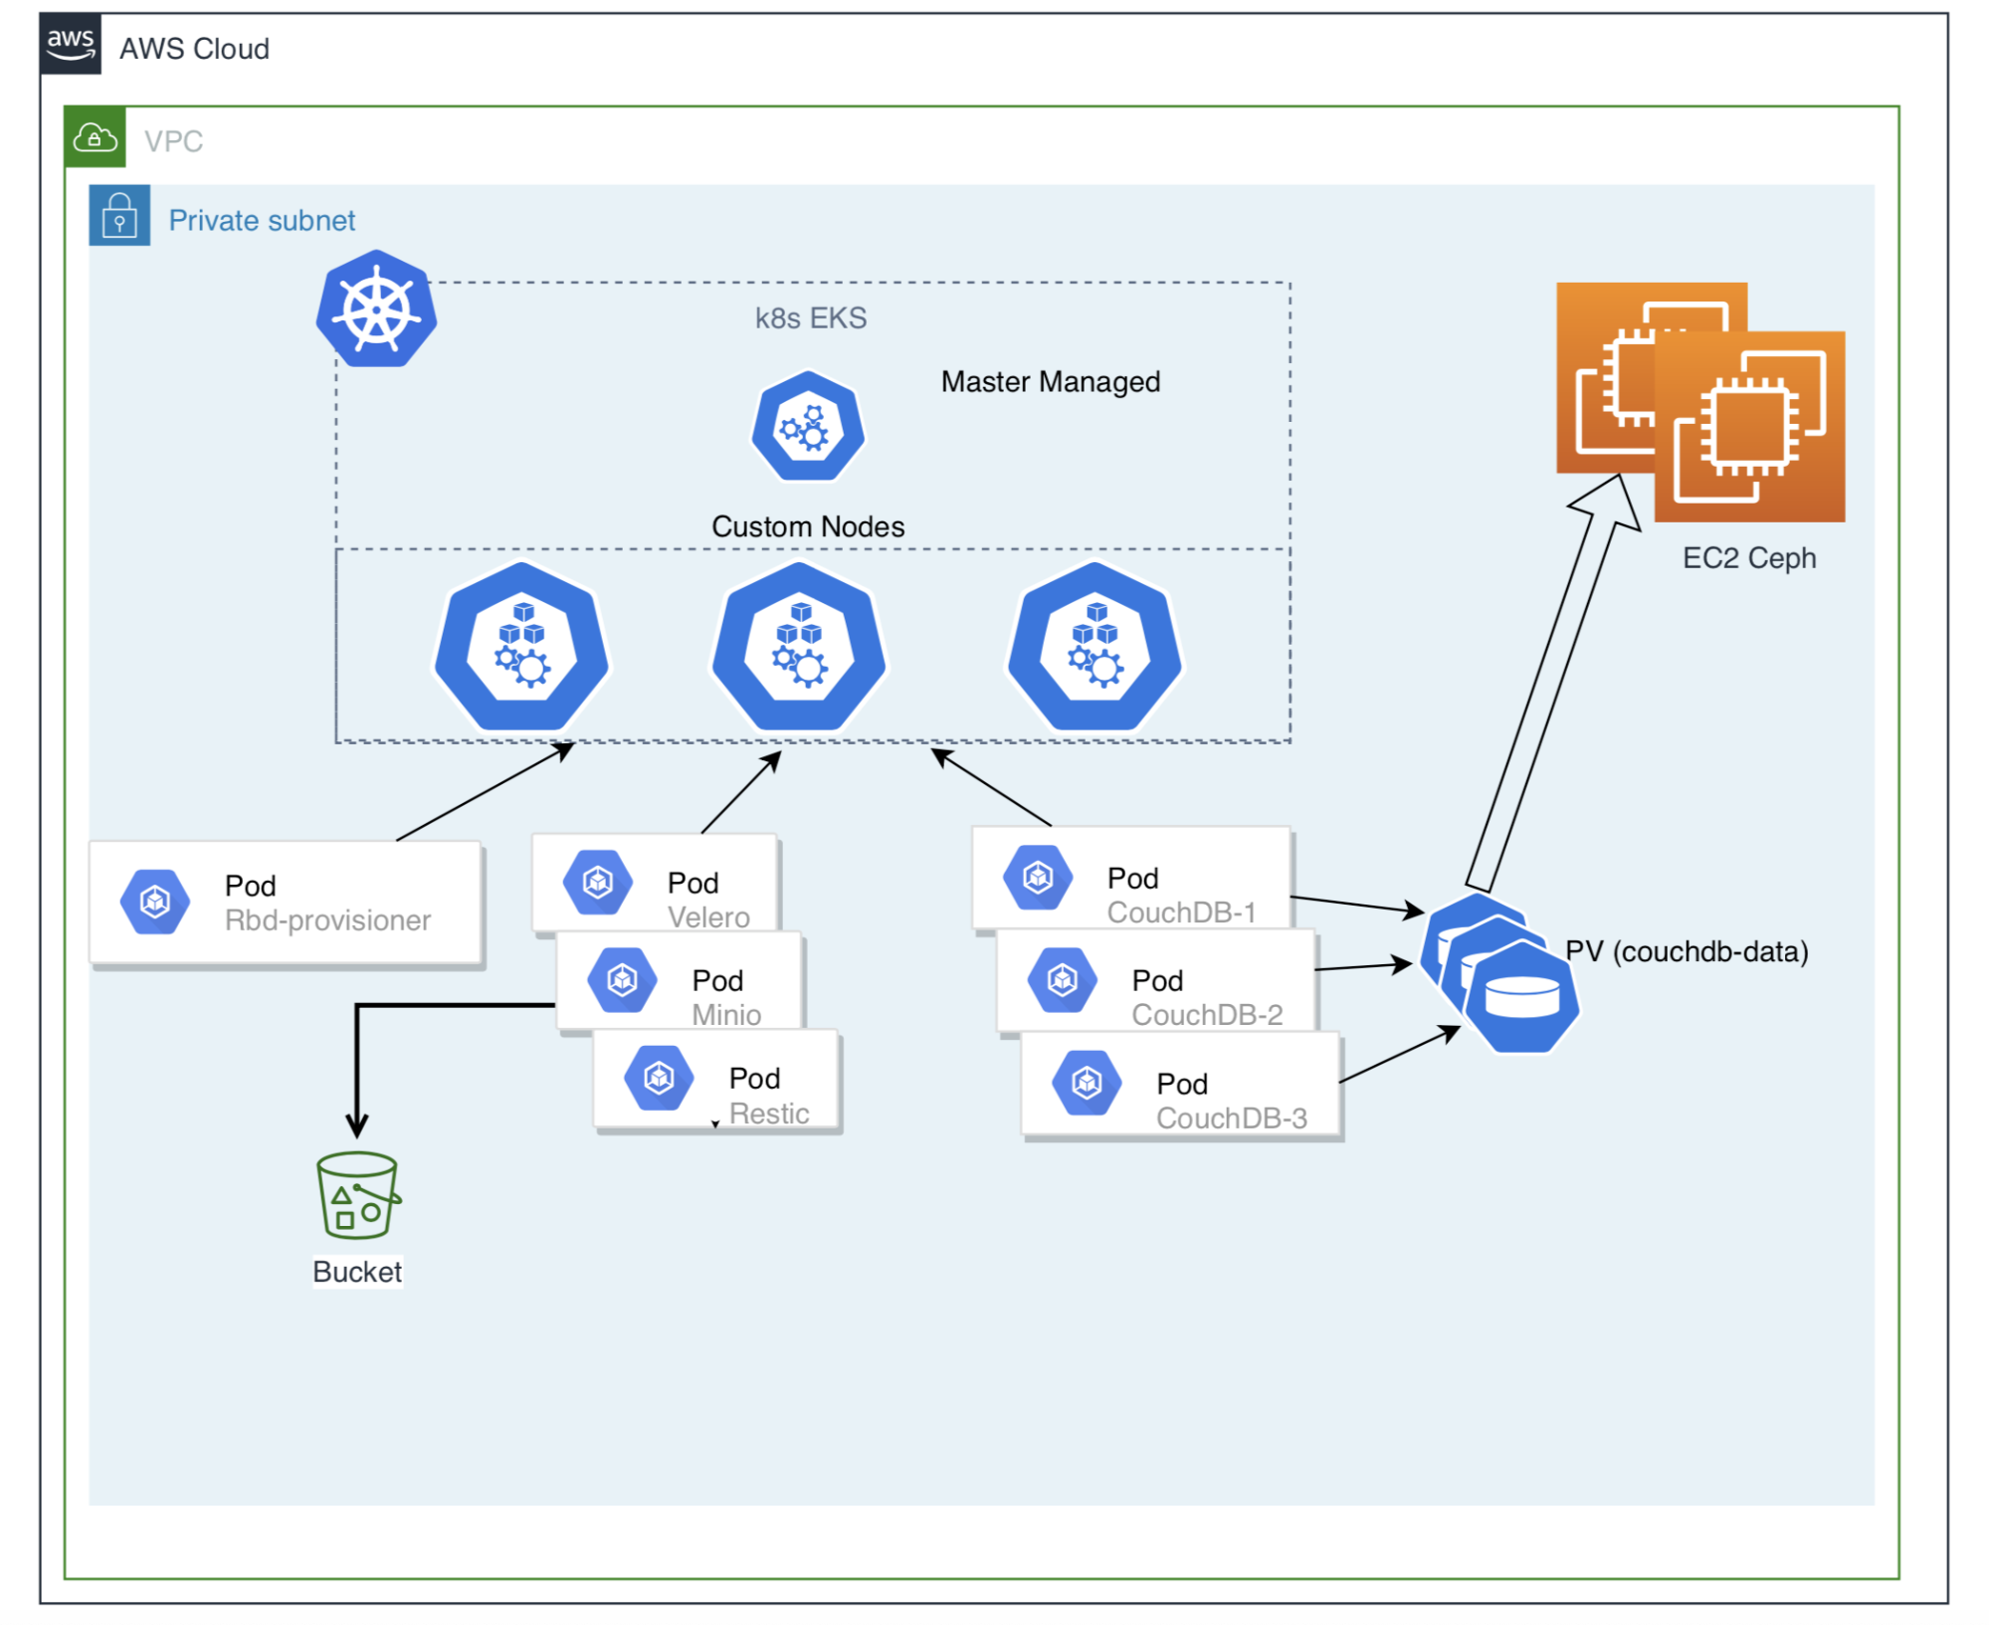Select the Velero pod box
This screenshot has height=1626, width=1989.
(x=655, y=883)
